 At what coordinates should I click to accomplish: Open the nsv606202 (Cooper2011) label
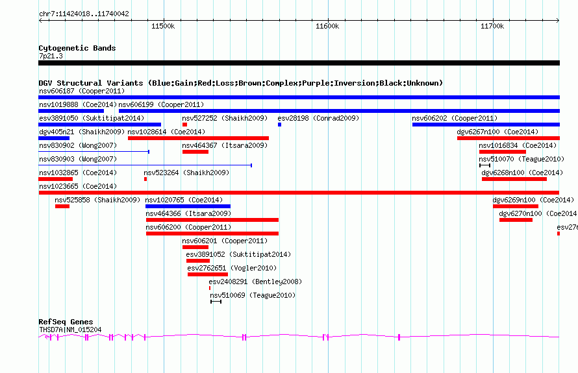(455, 118)
